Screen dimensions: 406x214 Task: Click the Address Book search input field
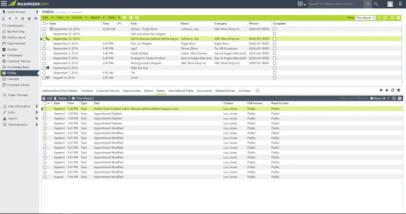336,4
